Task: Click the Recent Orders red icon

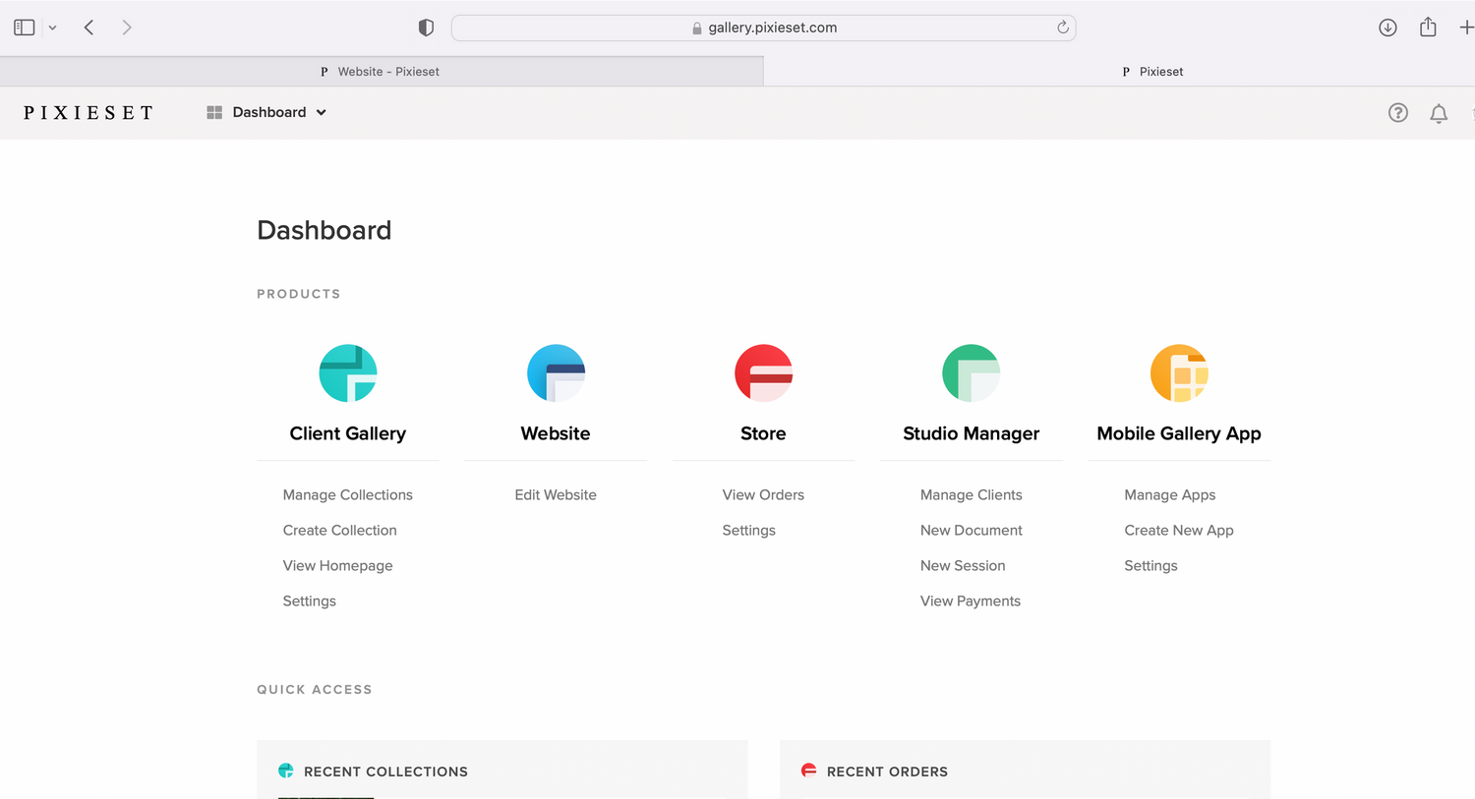Action: (808, 770)
